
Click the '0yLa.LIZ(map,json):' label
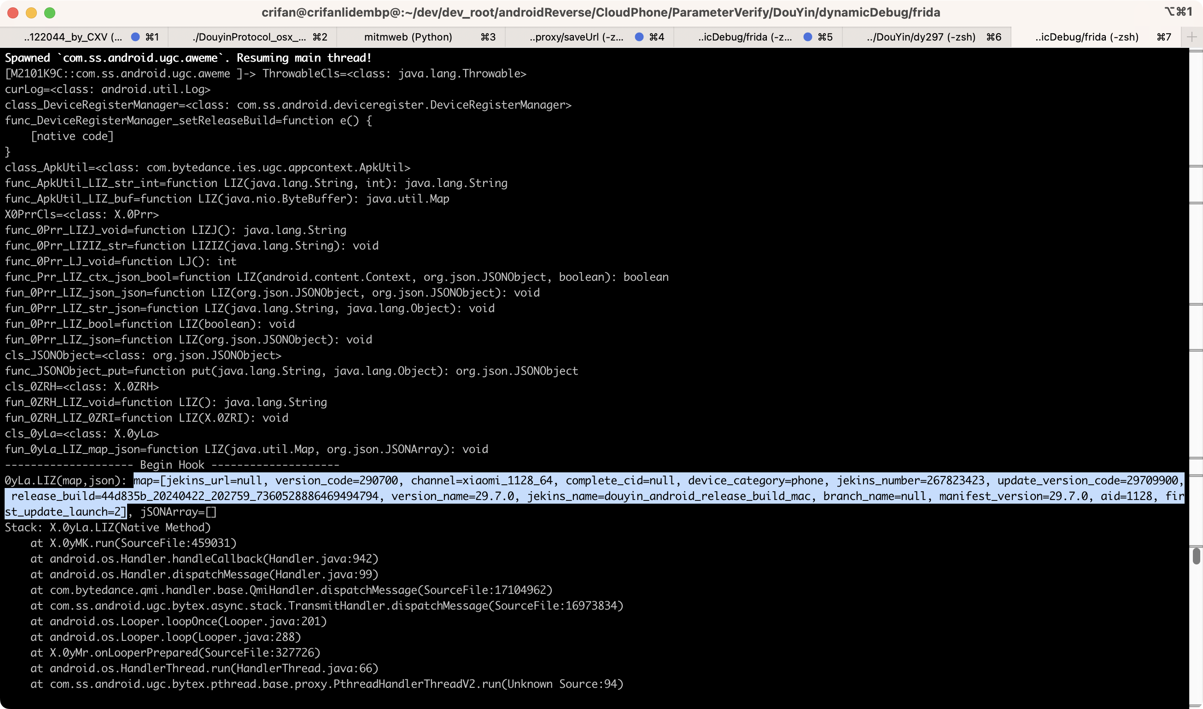[65, 481]
